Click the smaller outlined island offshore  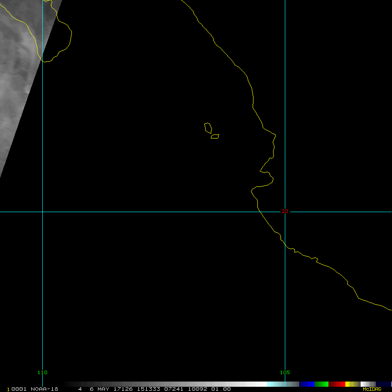pos(215,136)
